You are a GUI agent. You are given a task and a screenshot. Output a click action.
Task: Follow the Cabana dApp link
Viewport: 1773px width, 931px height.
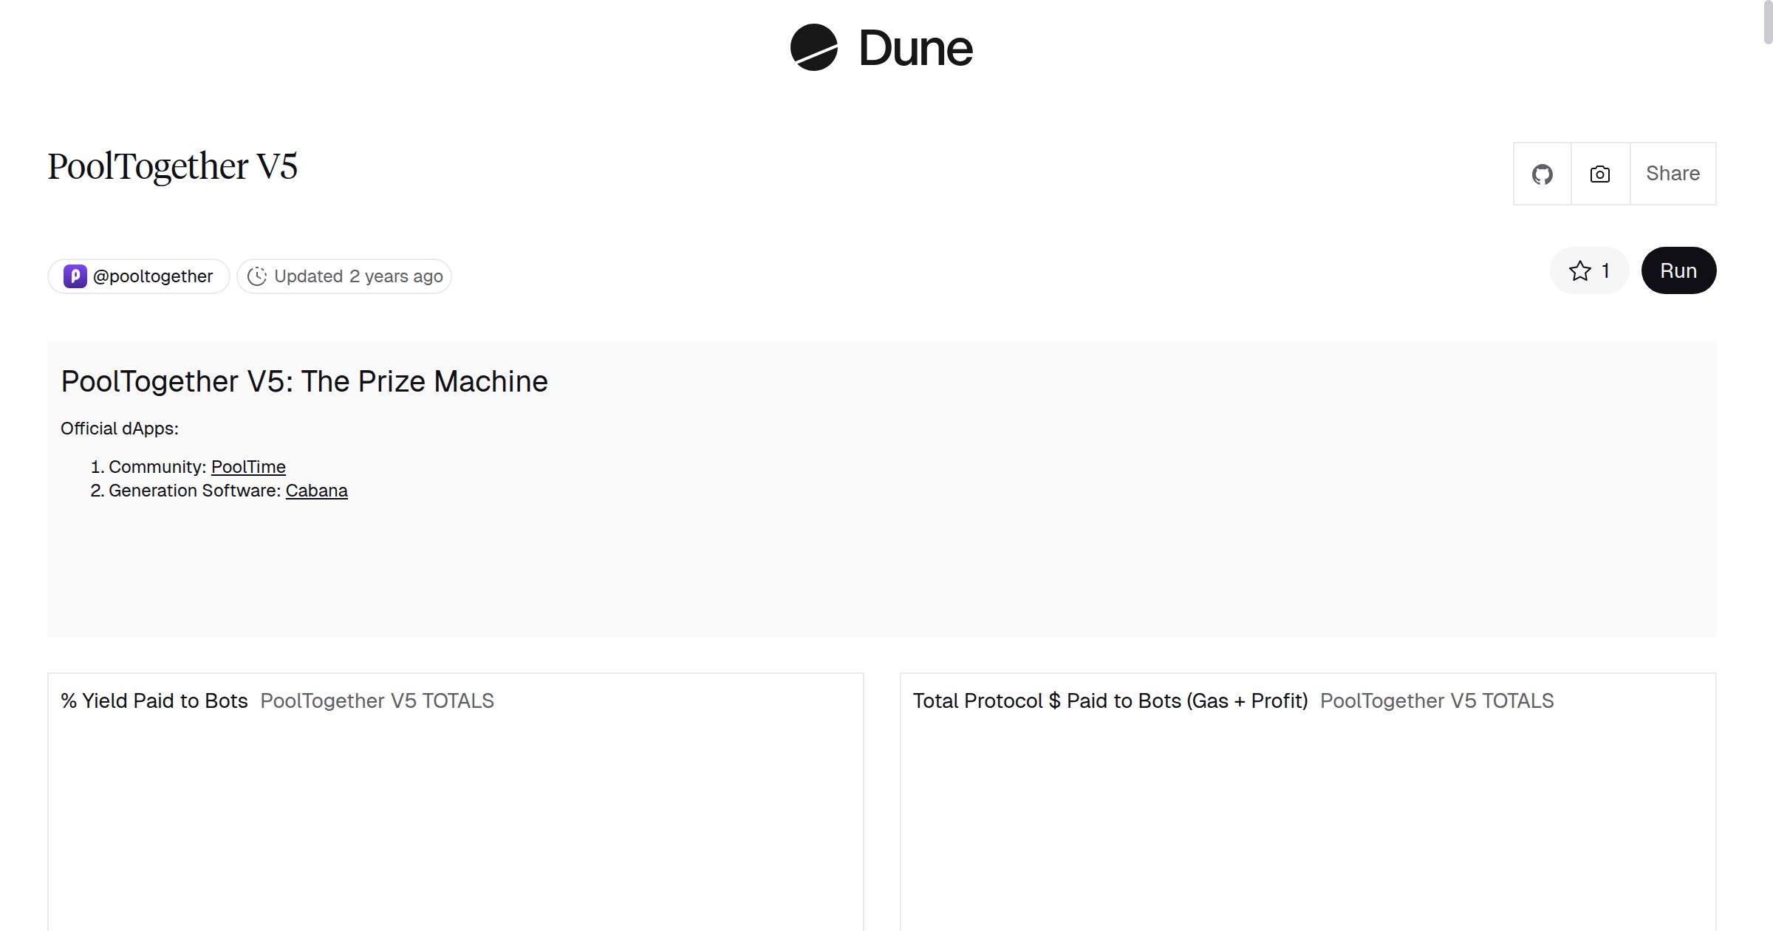coord(316,491)
